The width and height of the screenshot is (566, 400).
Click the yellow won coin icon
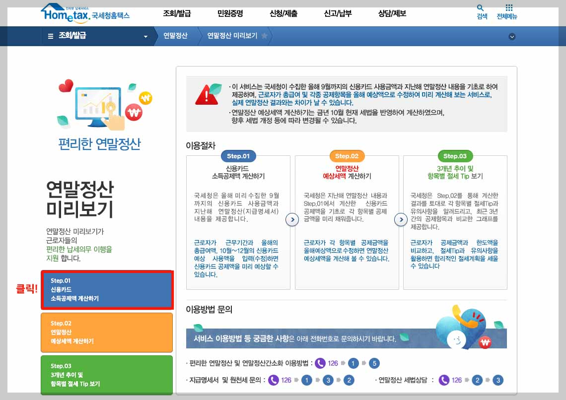tap(145, 98)
